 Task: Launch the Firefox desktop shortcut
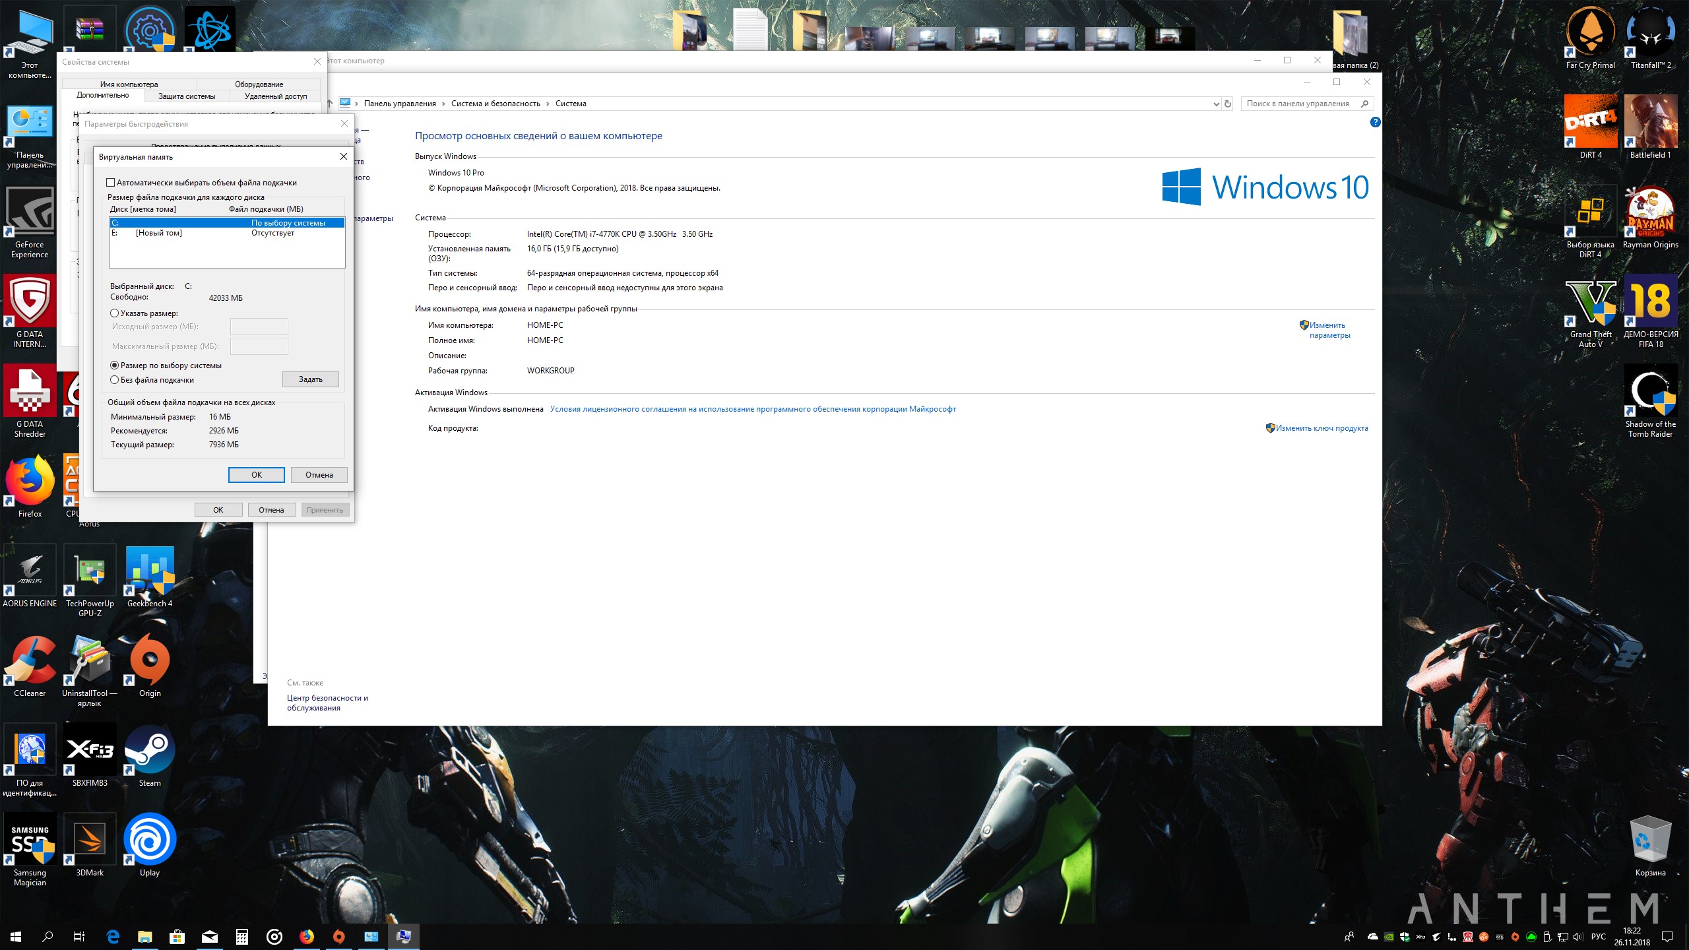pos(30,486)
